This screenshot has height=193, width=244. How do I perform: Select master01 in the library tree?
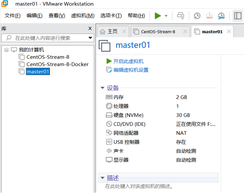coord(38,72)
